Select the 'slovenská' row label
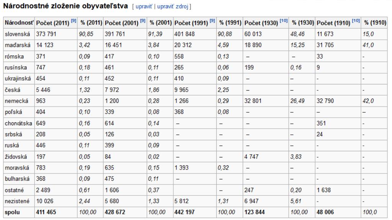This screenshot has height=220, width=392. pyautogui.click(x=17, y=34)
